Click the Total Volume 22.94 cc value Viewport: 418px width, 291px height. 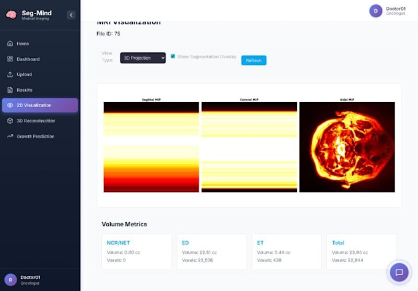point(350,252)
